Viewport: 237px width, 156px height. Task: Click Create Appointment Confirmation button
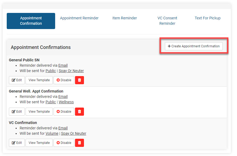[x=194, y=46]
